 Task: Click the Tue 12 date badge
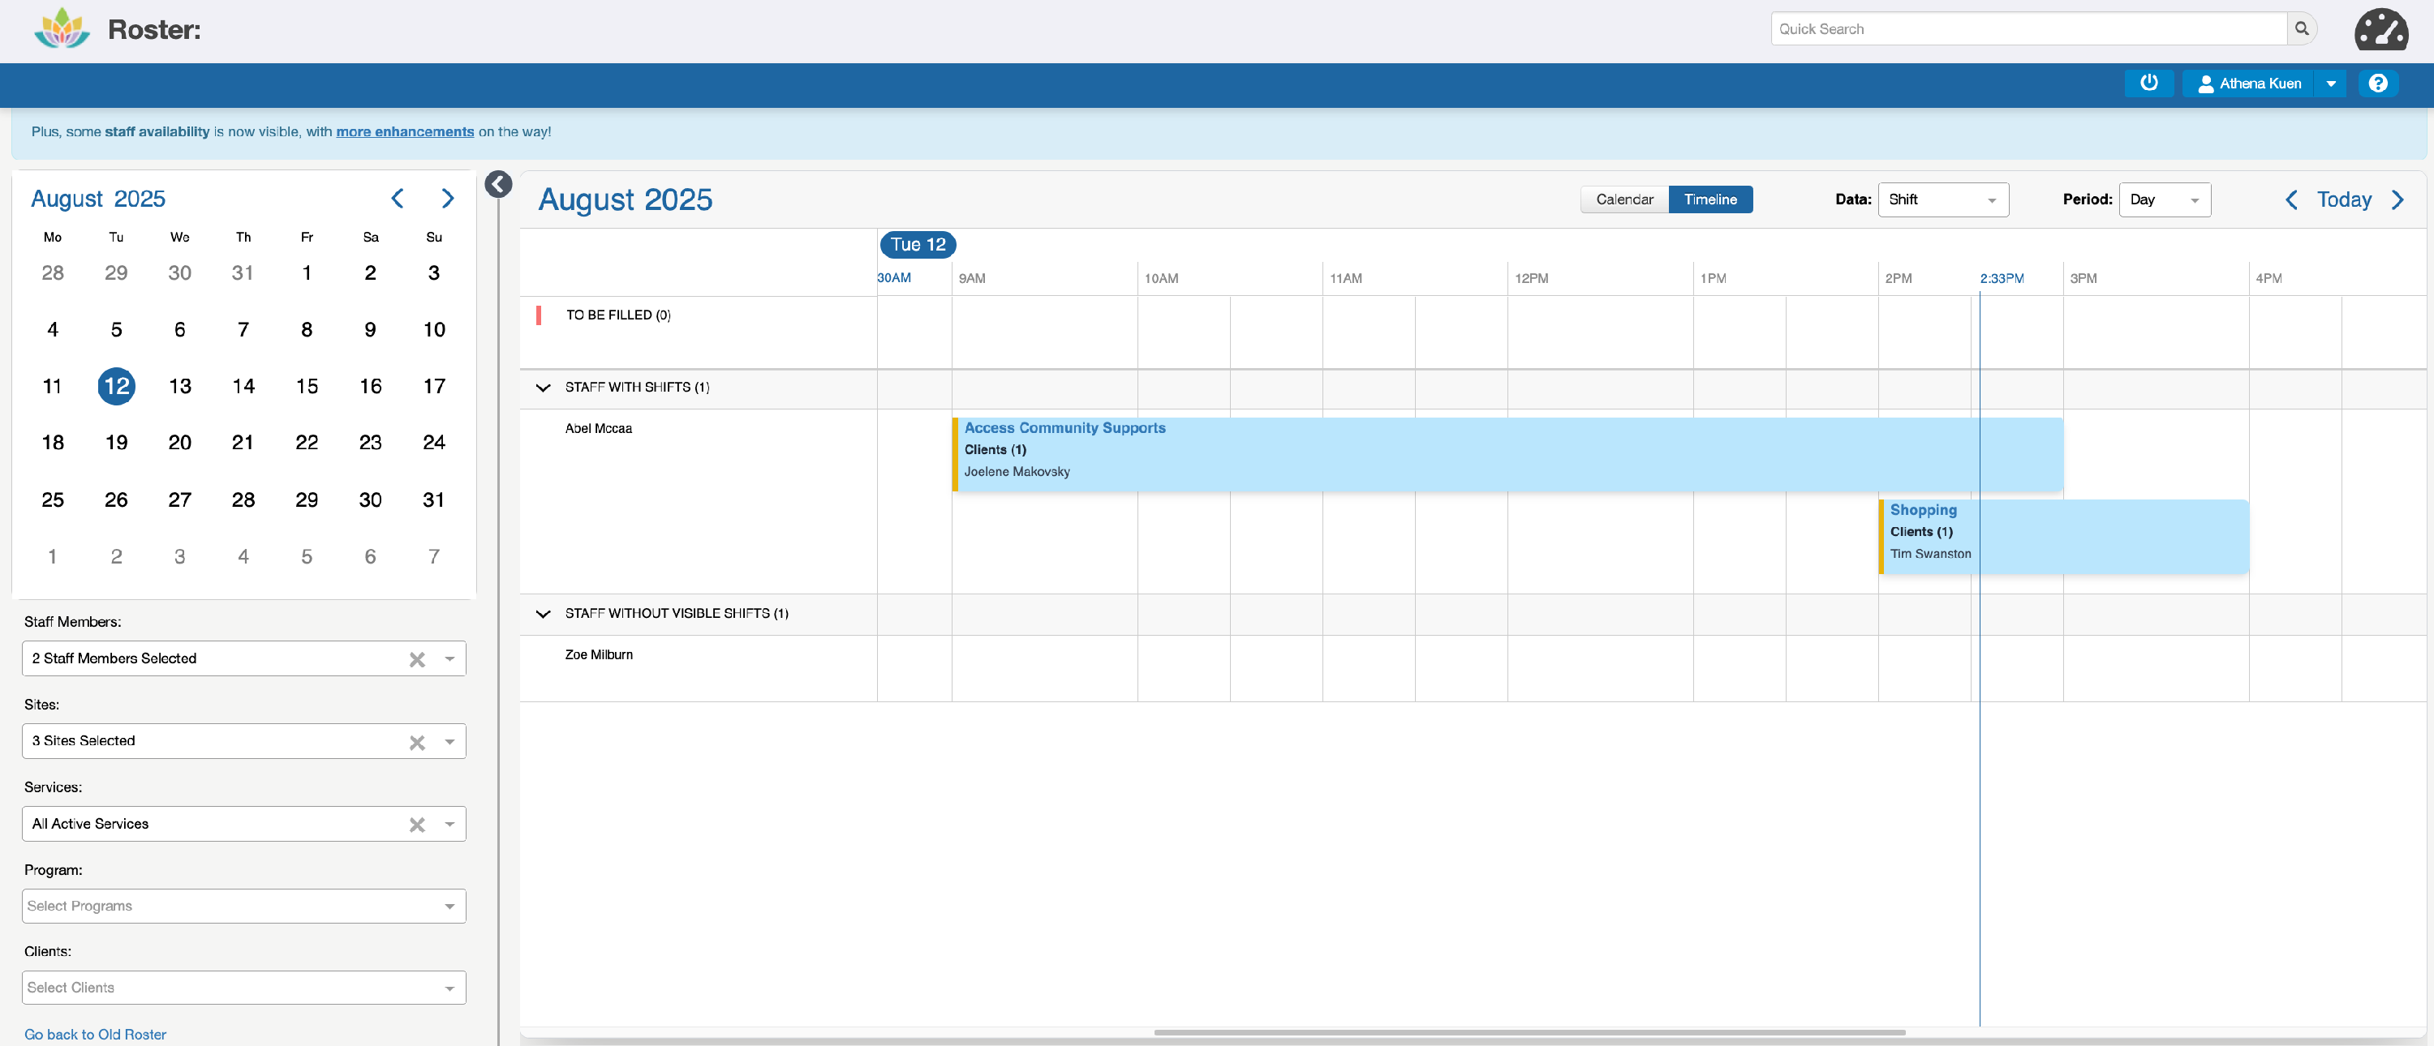click(918, 245)
